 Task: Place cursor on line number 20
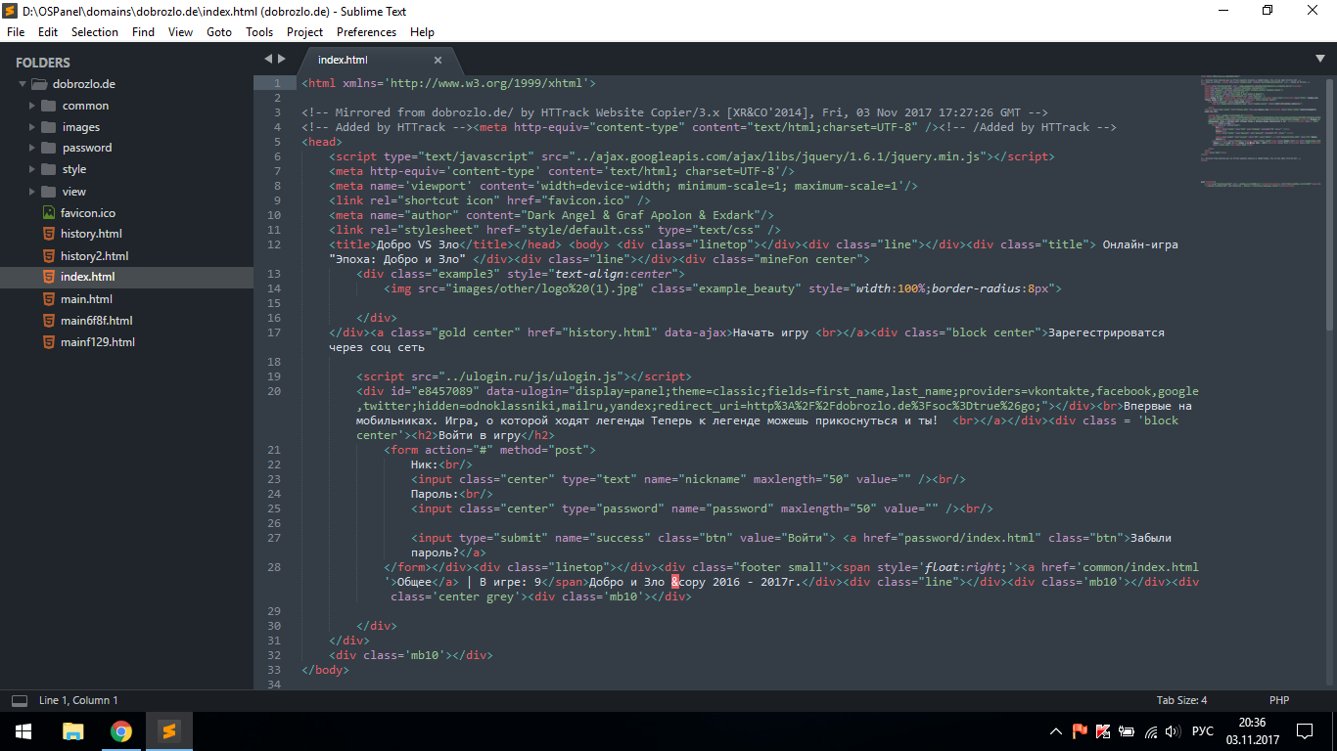pos(274,391)
